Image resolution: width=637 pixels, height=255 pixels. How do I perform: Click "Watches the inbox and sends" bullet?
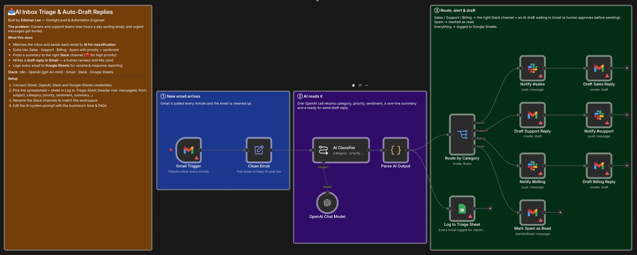click(64, 44)
